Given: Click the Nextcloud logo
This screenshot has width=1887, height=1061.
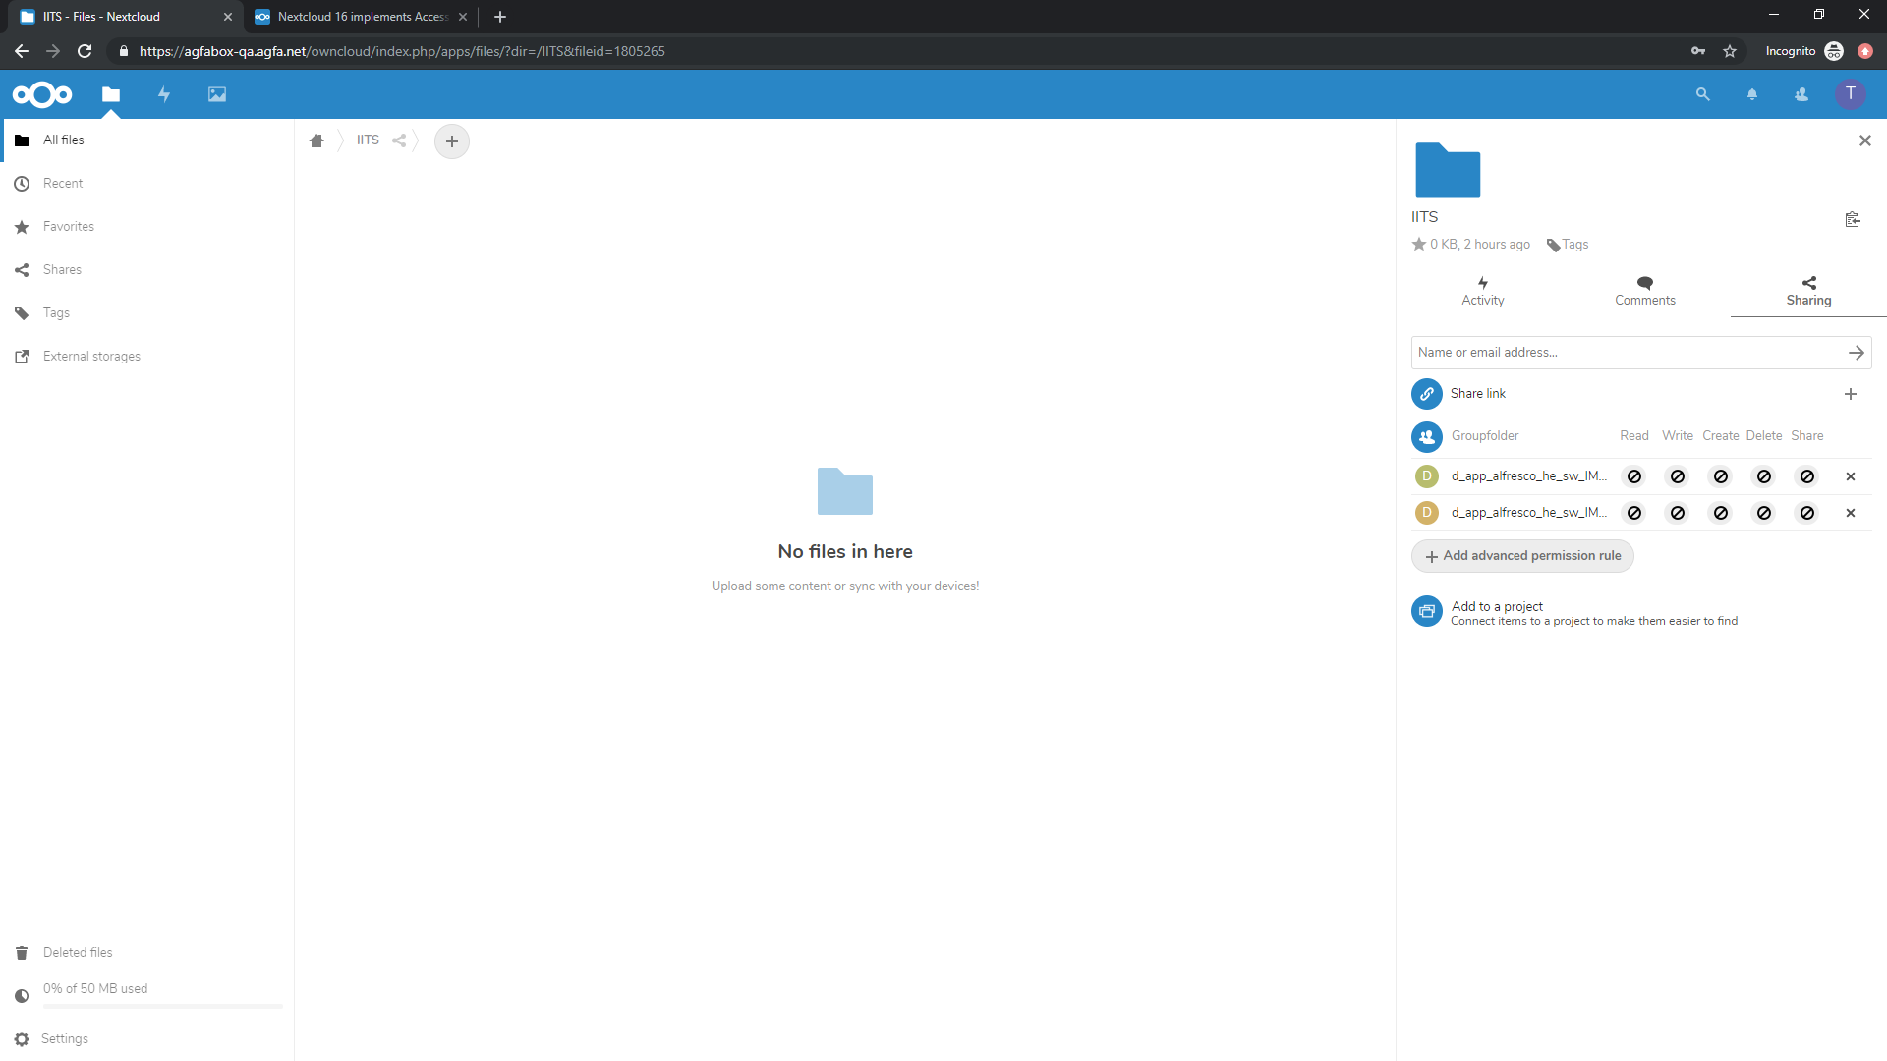Looking at the screenshot, I should tap(42, 94).
